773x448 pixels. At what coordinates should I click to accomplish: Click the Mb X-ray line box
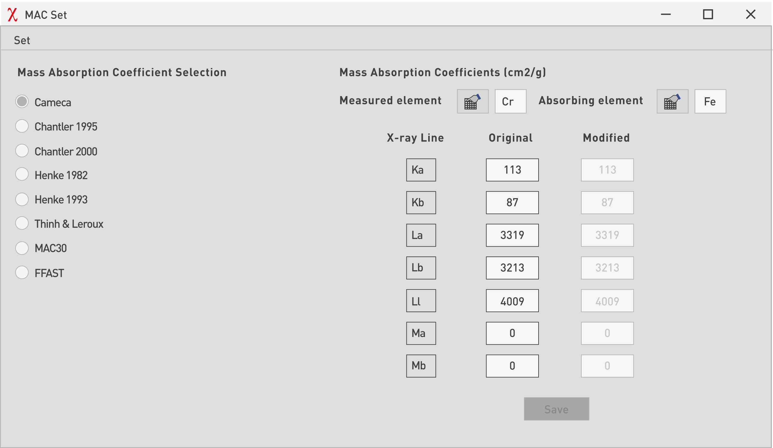click(421, 366)
